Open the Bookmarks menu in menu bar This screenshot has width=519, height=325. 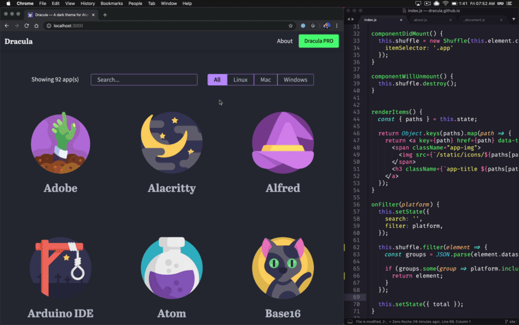point(112,4)
